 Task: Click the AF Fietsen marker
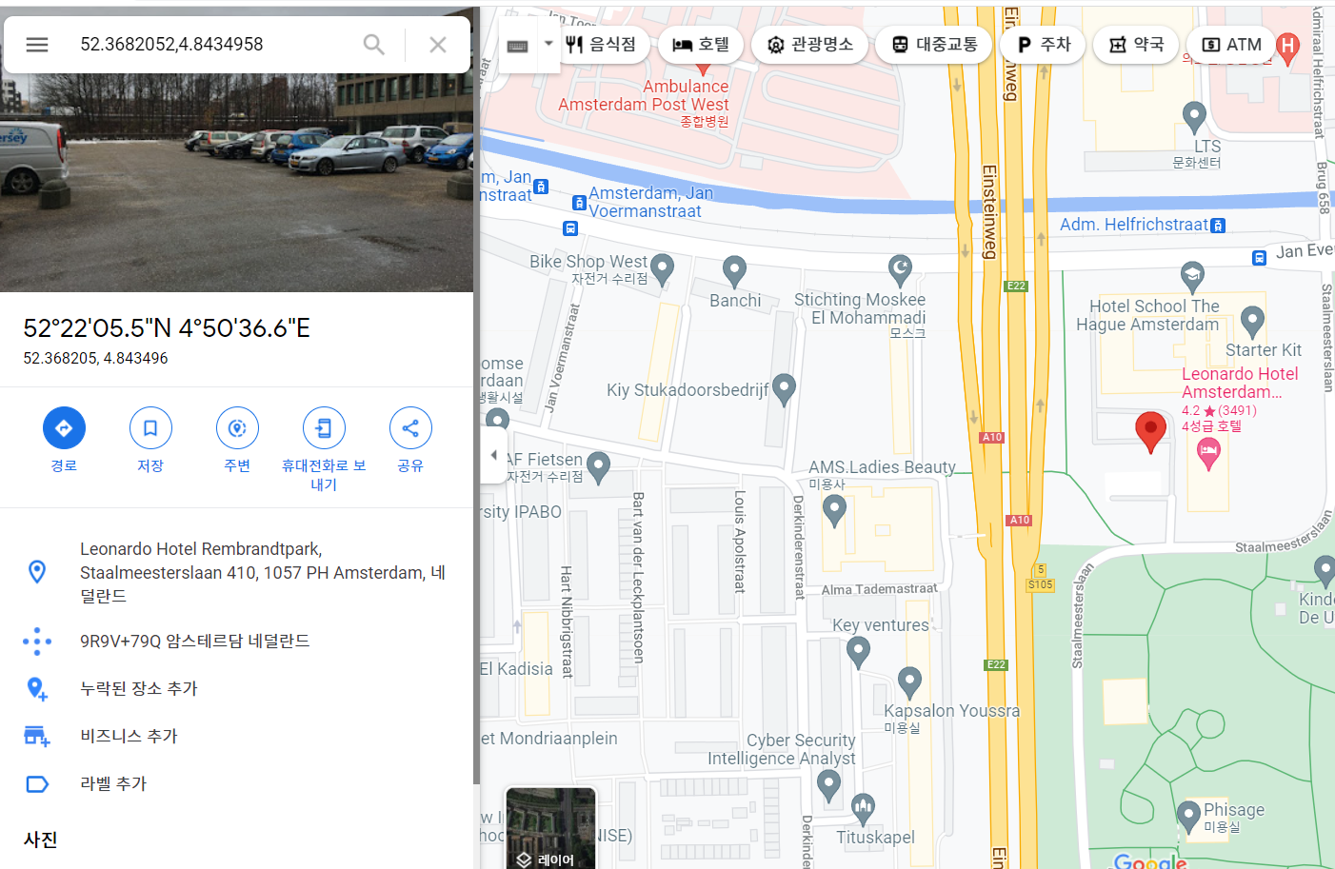click(x=598, y=466)
